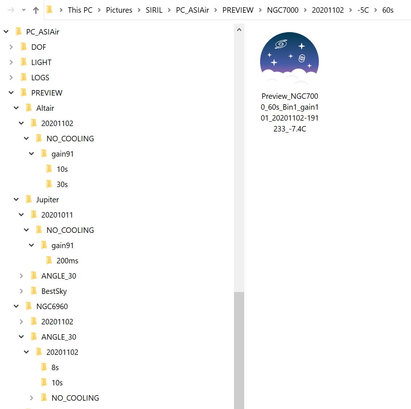Click the navigation pane scrollbar thumb
The width and height of the screenshot is (411, 409).
239,350
